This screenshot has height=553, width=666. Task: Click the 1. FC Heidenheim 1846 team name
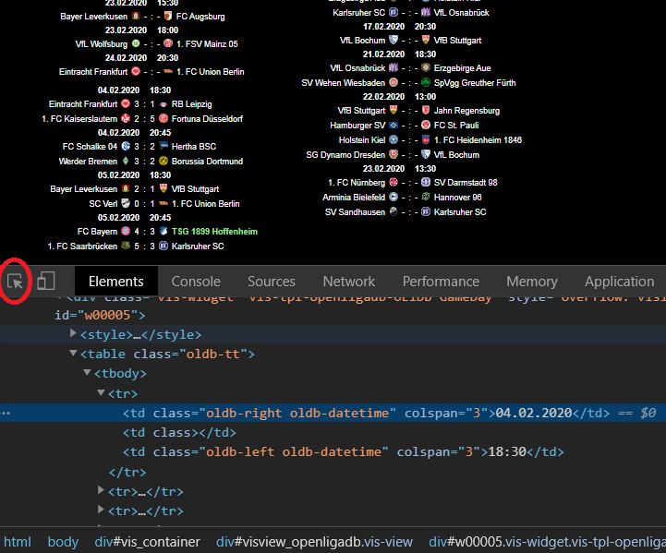pyautogui.click(x=478, y=140)
